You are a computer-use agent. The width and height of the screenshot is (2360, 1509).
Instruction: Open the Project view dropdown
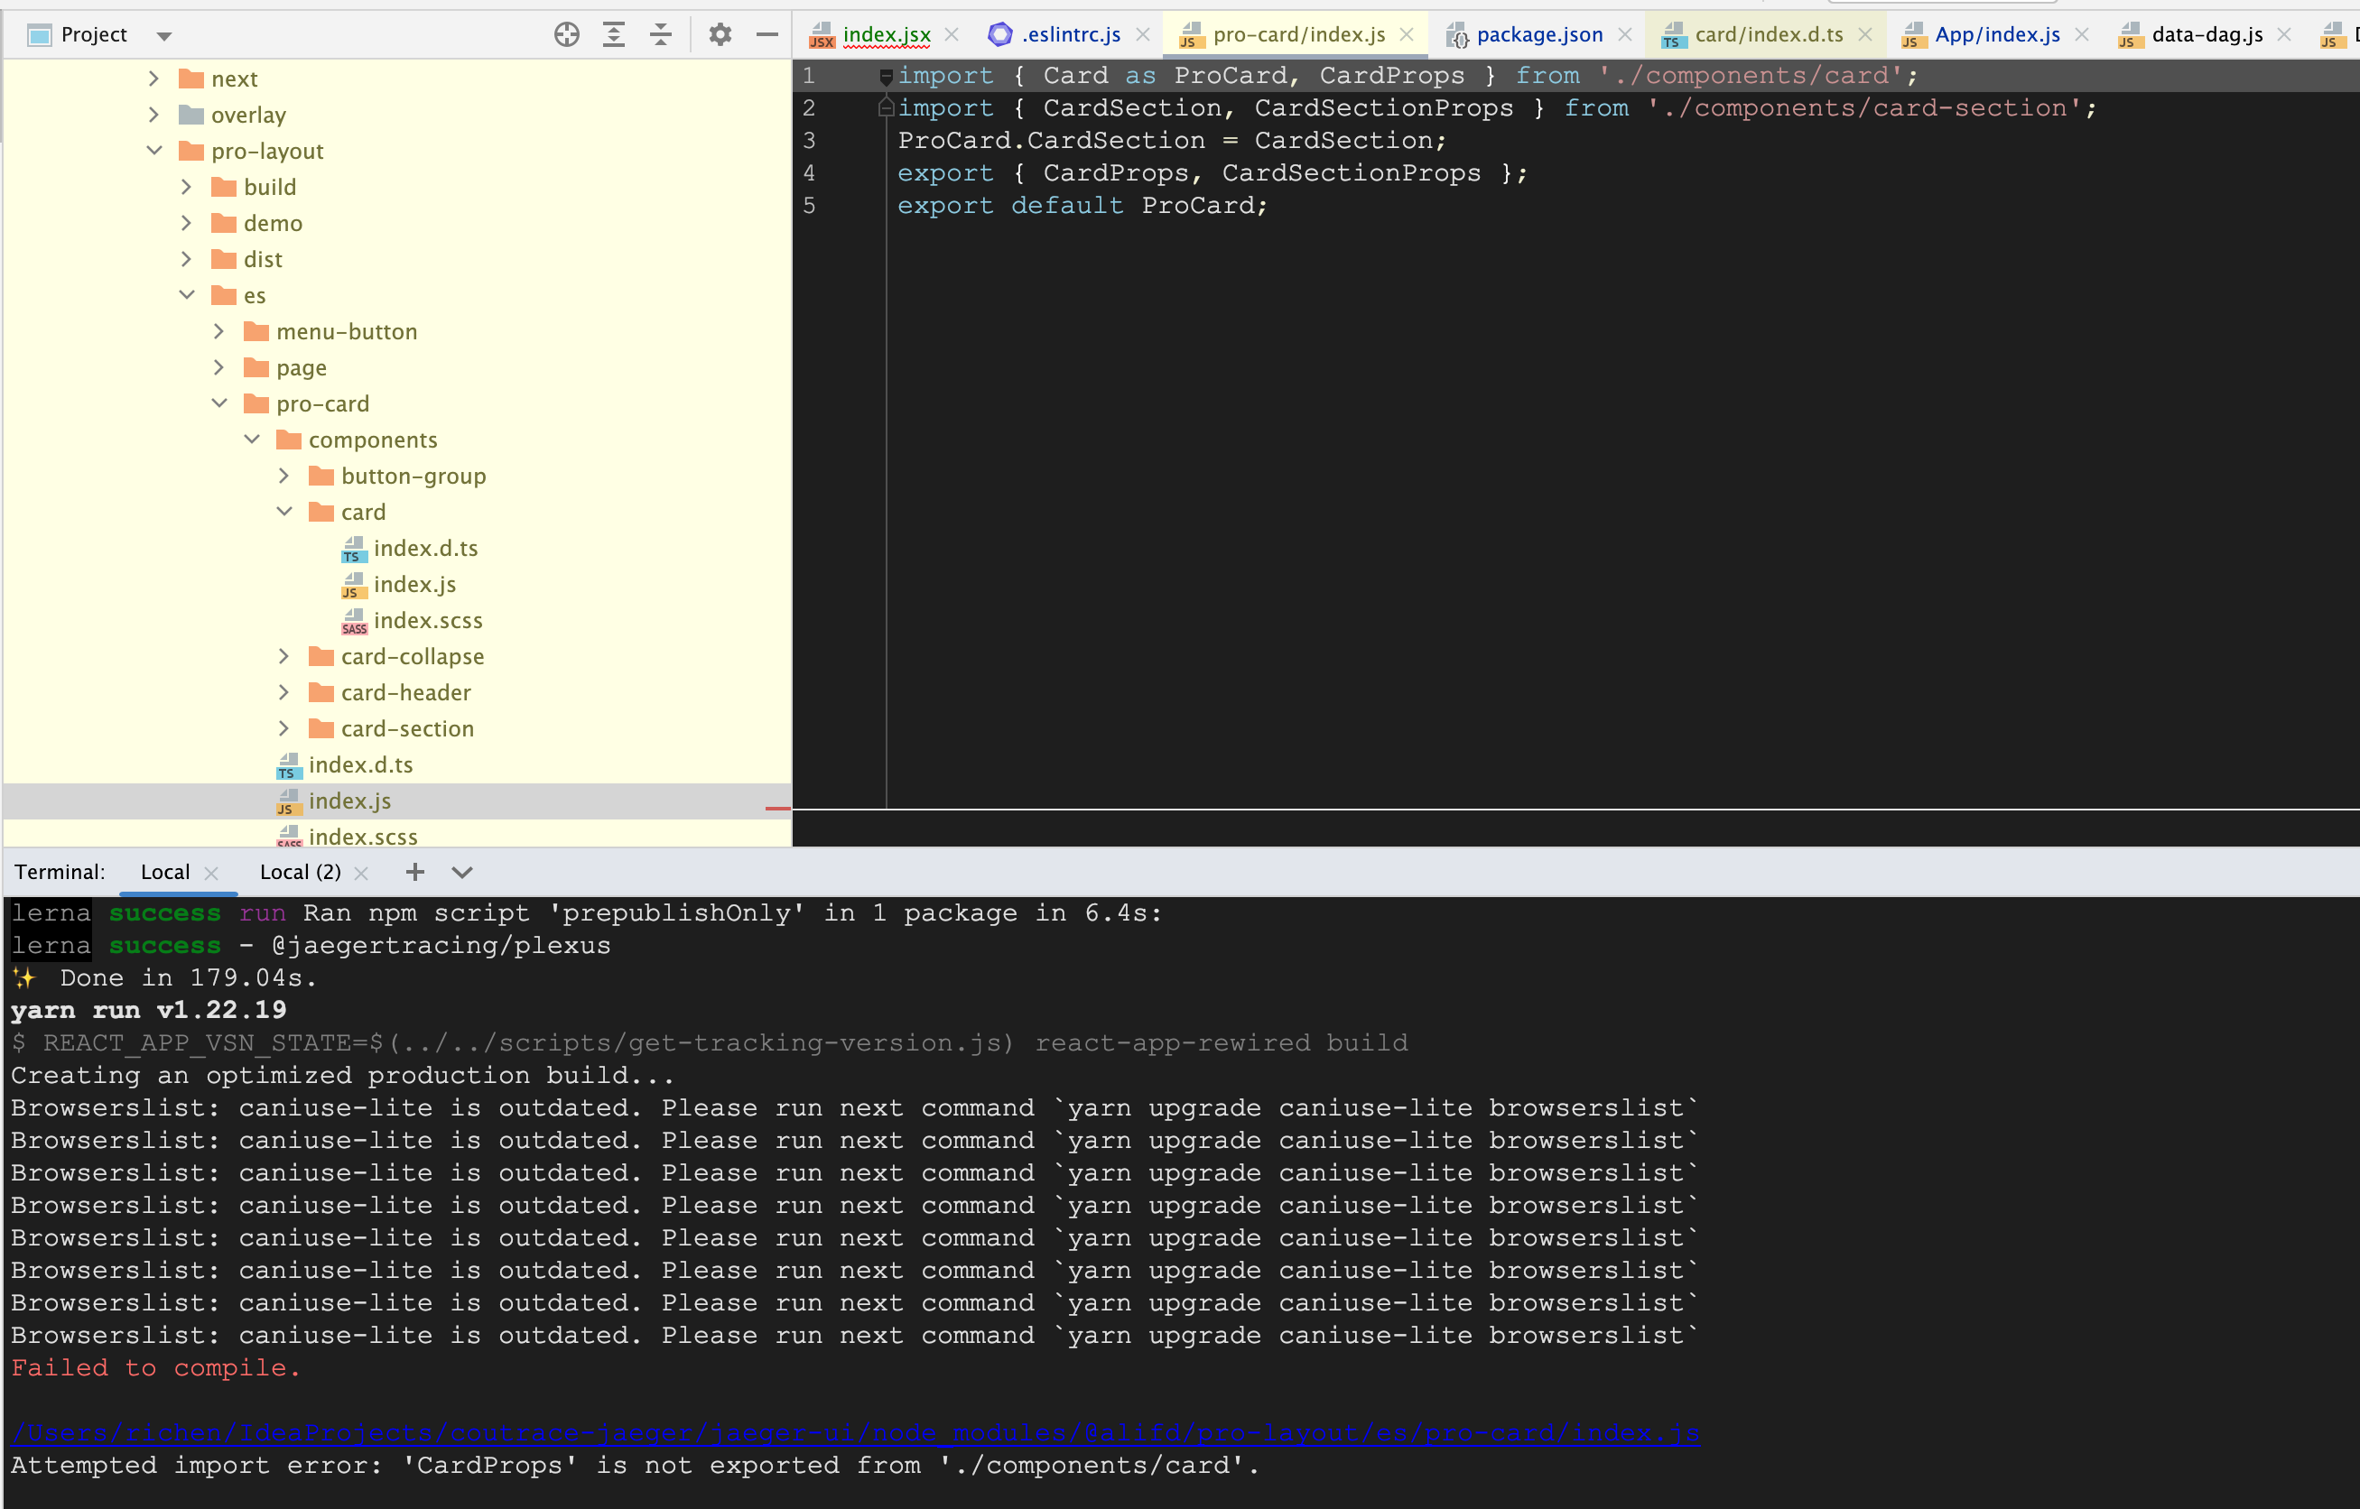tap(163, 36)
